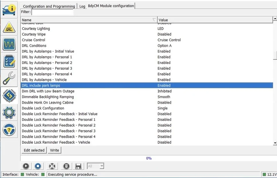Select the DRL Conditions row

click(147, 46)
